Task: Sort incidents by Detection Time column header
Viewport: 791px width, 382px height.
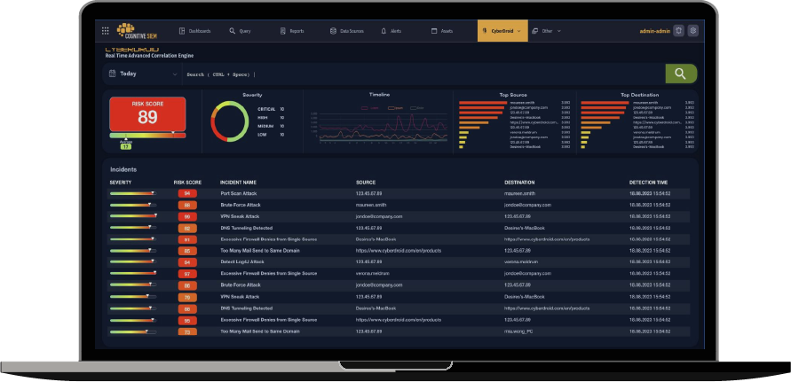Action: pyautogui.click(x=649, y=182)
